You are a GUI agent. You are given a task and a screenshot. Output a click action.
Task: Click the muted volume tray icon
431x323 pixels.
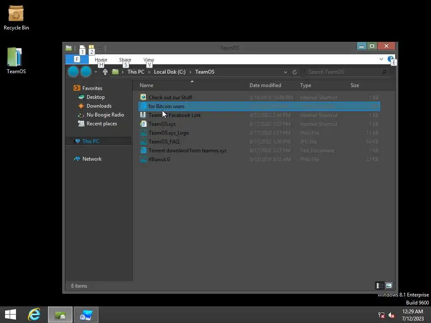(x=391, y=315)
